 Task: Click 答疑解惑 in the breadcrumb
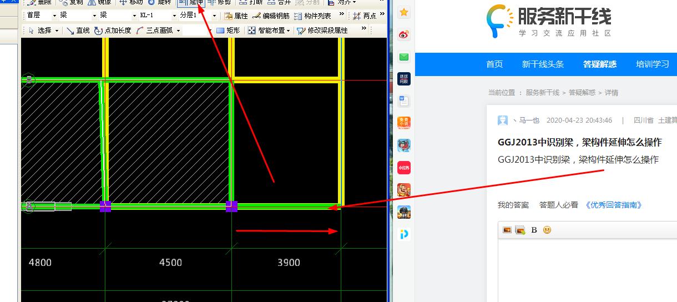(x=582, y=93)
